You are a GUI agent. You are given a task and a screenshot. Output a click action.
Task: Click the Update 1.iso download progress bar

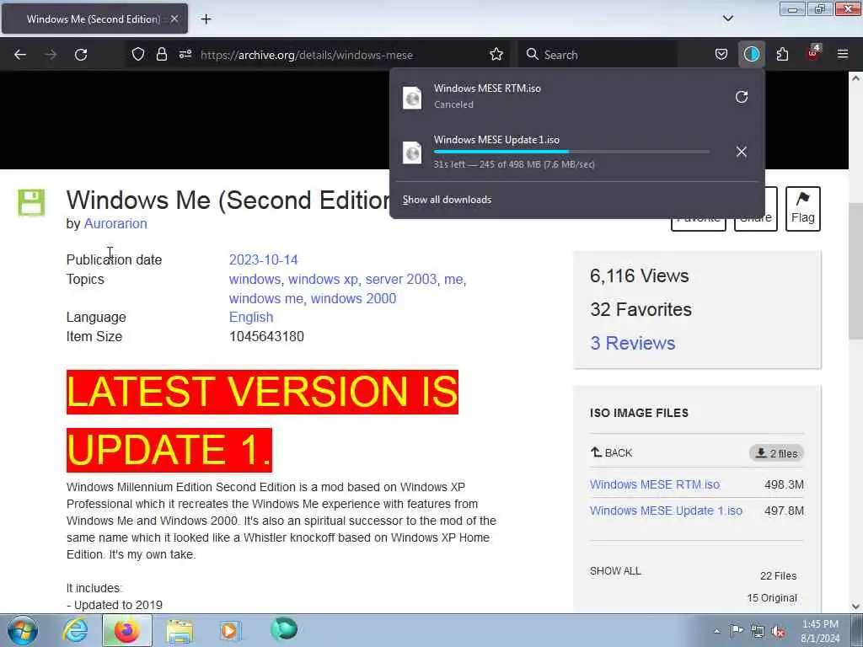tap(571, 152)
